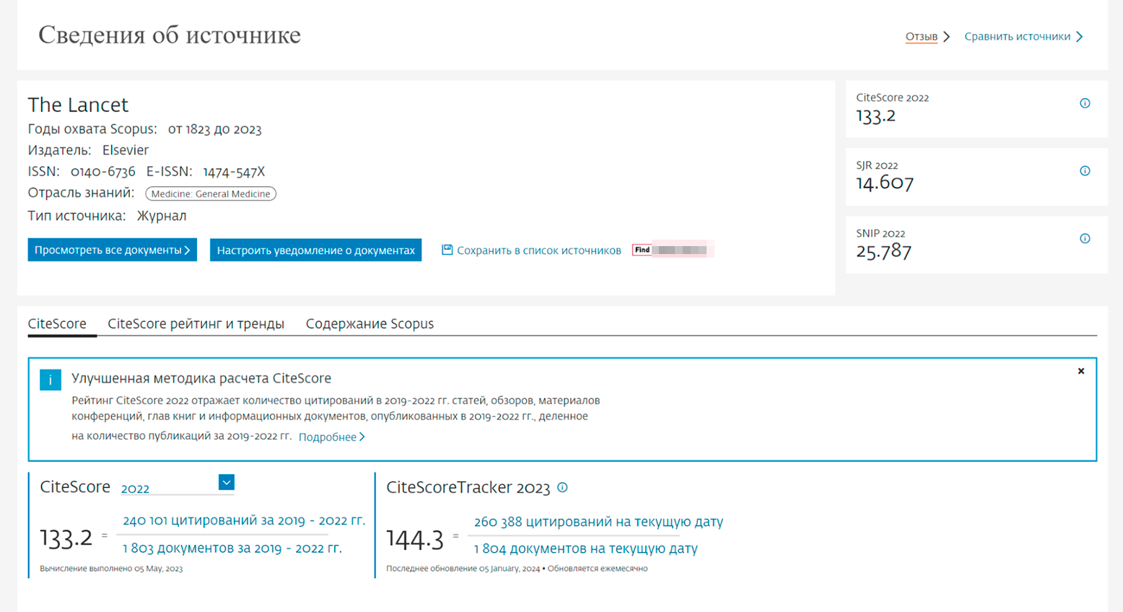Click the SJR value 14.607
1123x612 pixels.
click(885, 183)
